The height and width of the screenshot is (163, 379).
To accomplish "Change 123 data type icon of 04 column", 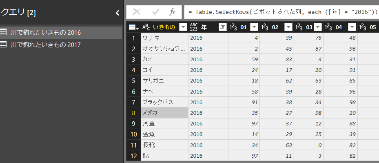I will coord(328,27).
